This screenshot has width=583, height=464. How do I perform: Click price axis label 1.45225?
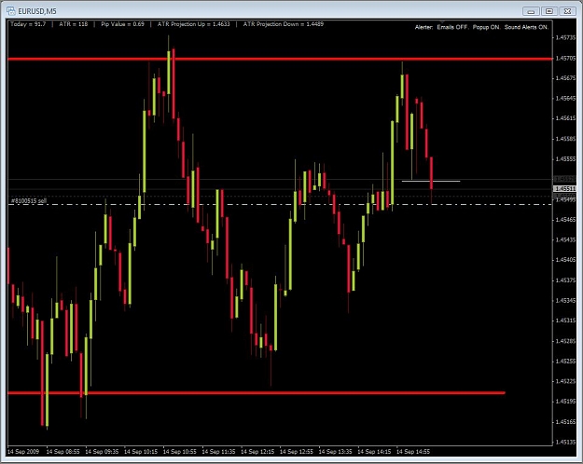[565, 381]
